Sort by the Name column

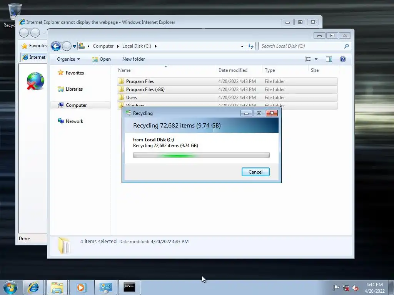[x=166, y=70]
